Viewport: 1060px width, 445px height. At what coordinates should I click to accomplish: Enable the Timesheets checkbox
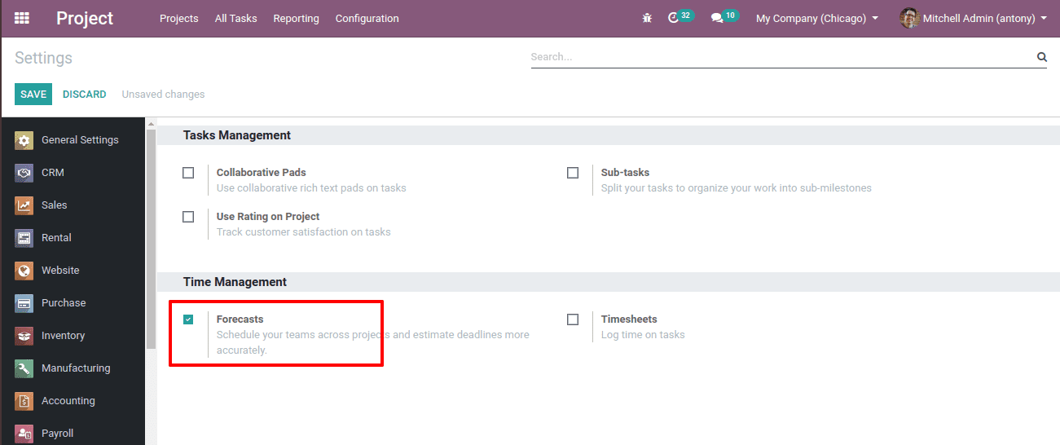[x=573, y=319]
